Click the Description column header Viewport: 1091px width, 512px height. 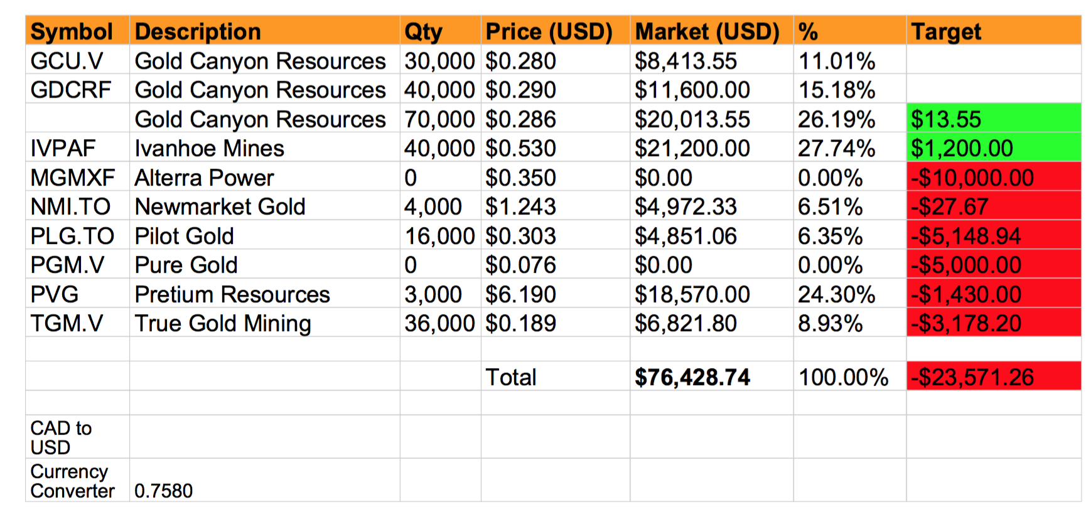point(264,31)
